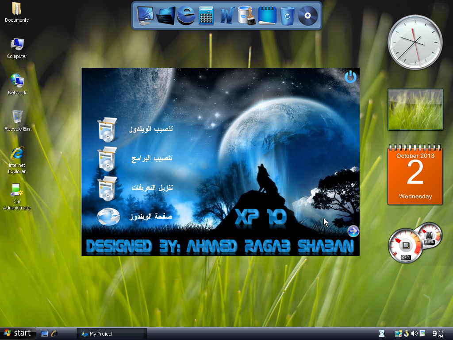Select the Internet Explorer desktop icon
This screenshot has width=453, height=340.
click(17, 160)
